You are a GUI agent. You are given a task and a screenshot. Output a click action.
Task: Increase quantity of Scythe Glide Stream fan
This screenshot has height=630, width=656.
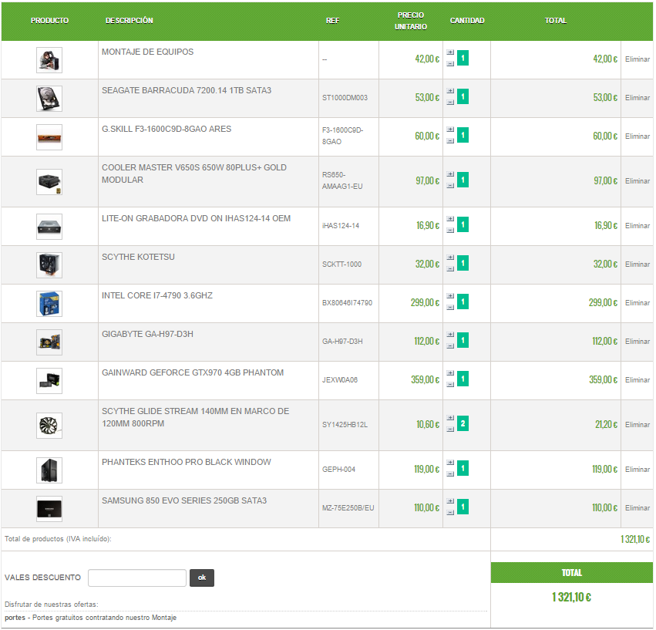(450, 418)
